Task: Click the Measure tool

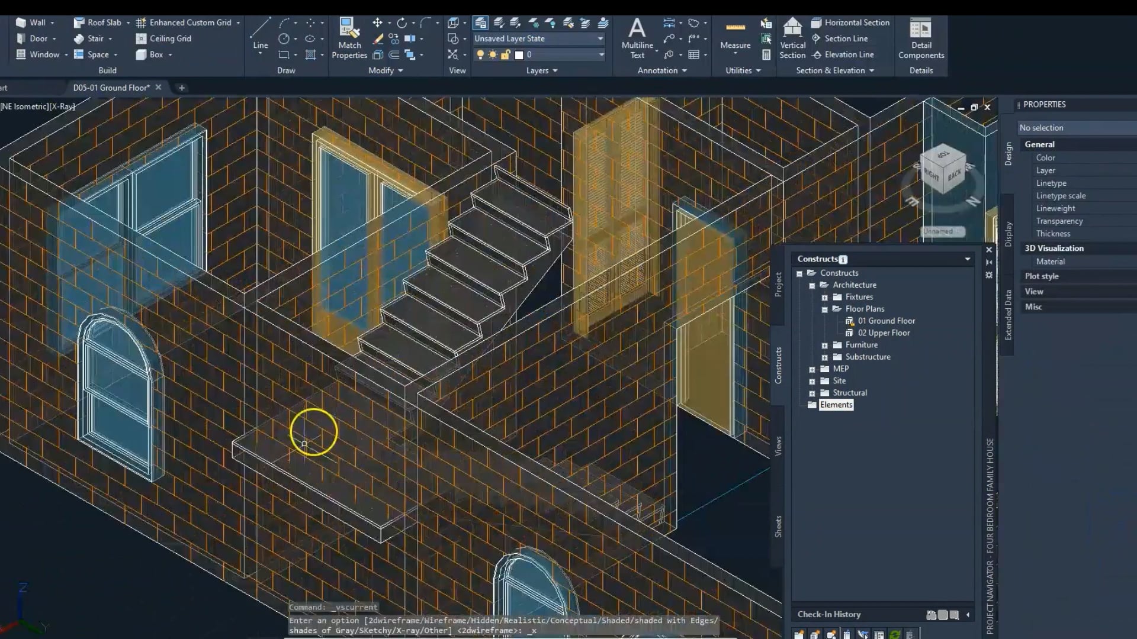Action: click(x=735, y=37)
